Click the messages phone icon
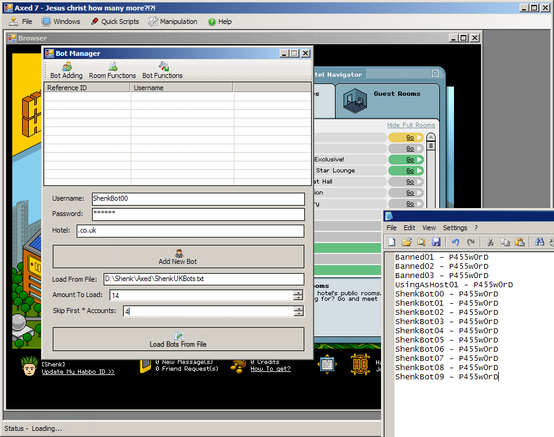This screenshot has height=437, width=554. point(145,366)
